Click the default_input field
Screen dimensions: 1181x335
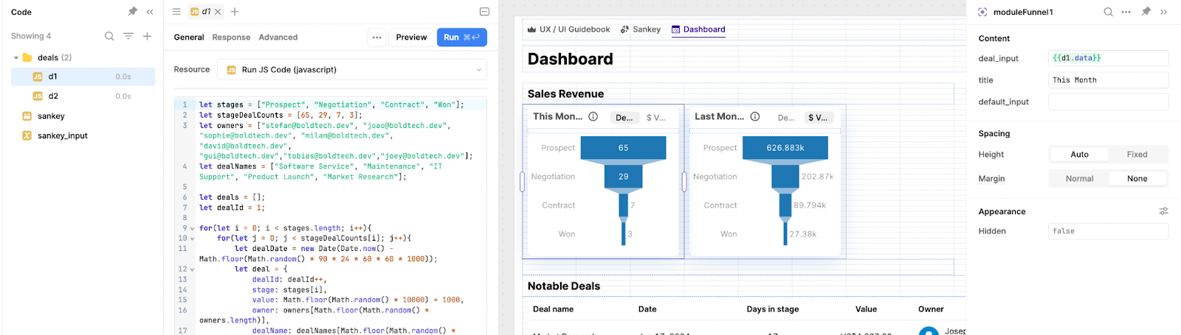coord(1108,102)
